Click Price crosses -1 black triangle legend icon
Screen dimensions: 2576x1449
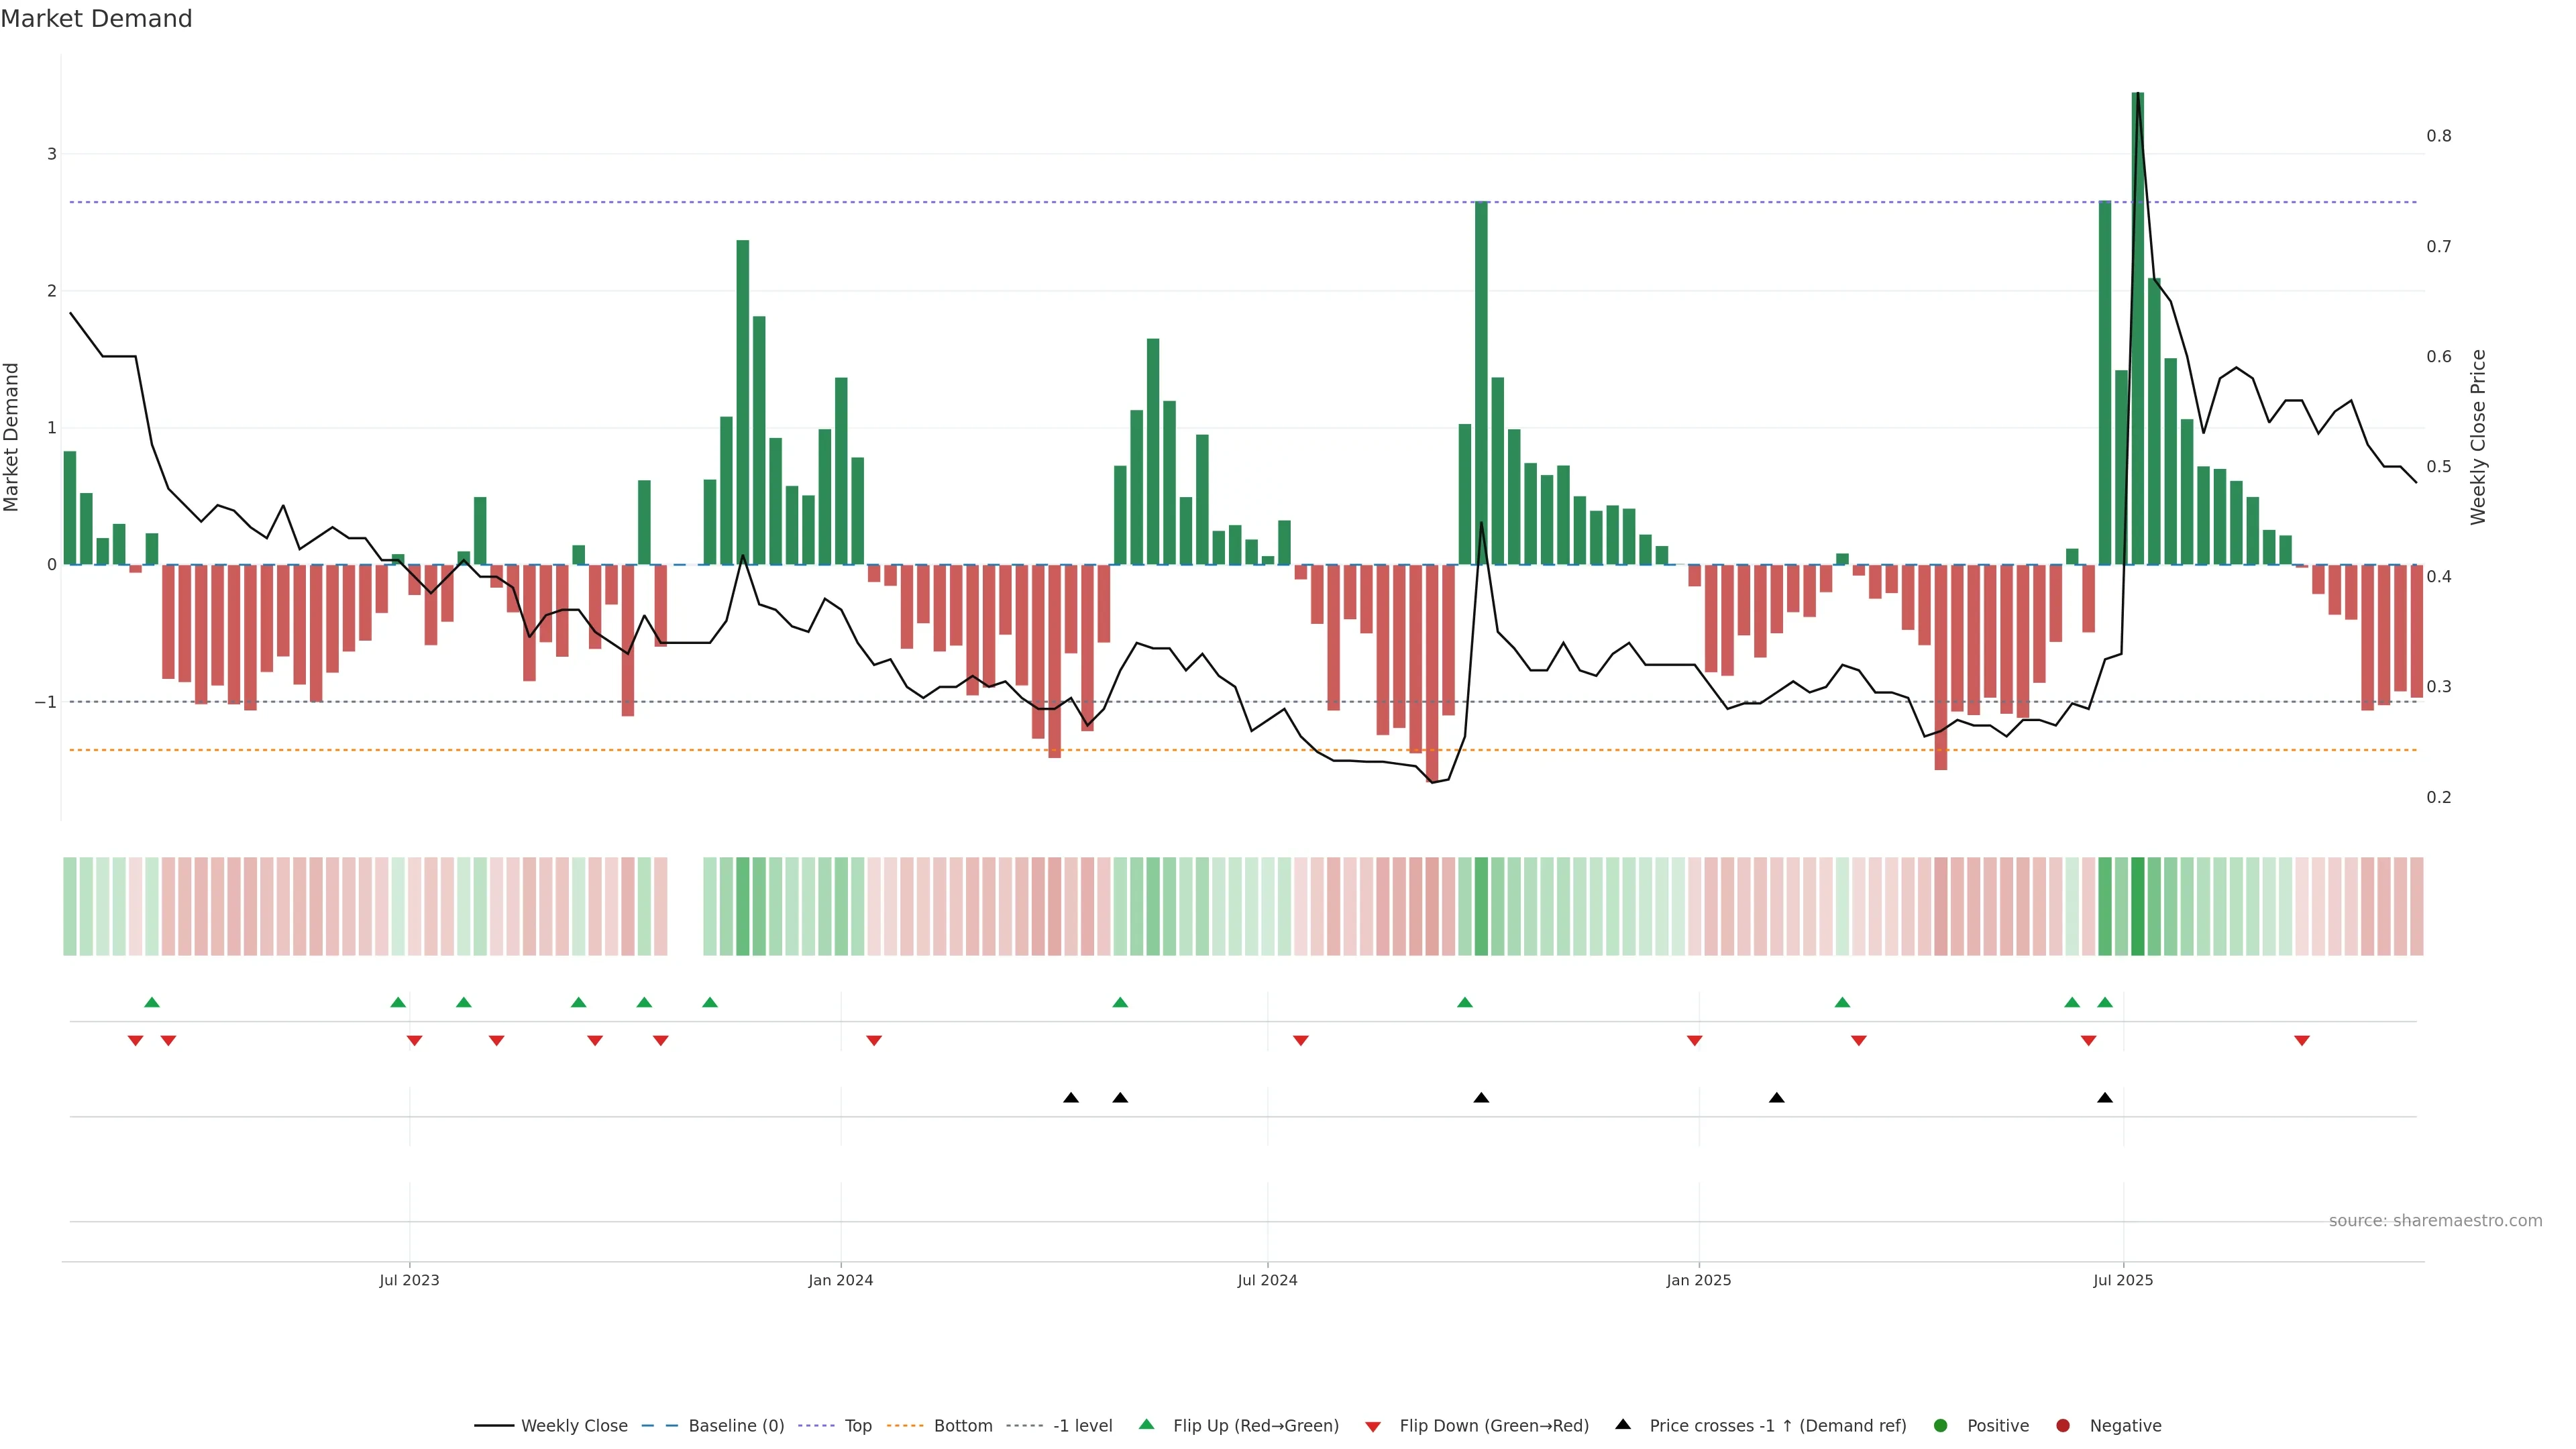(x=1623, y=1424)
